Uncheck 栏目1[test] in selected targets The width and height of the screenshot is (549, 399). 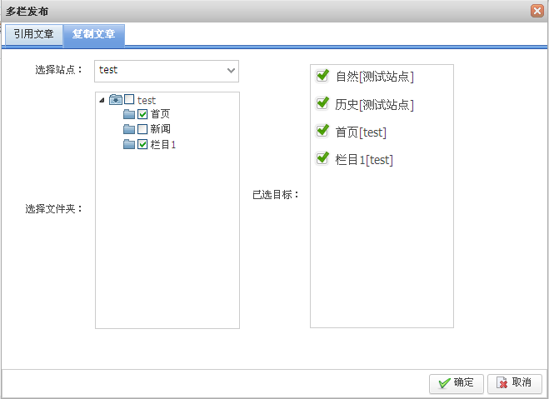(323, 159)
